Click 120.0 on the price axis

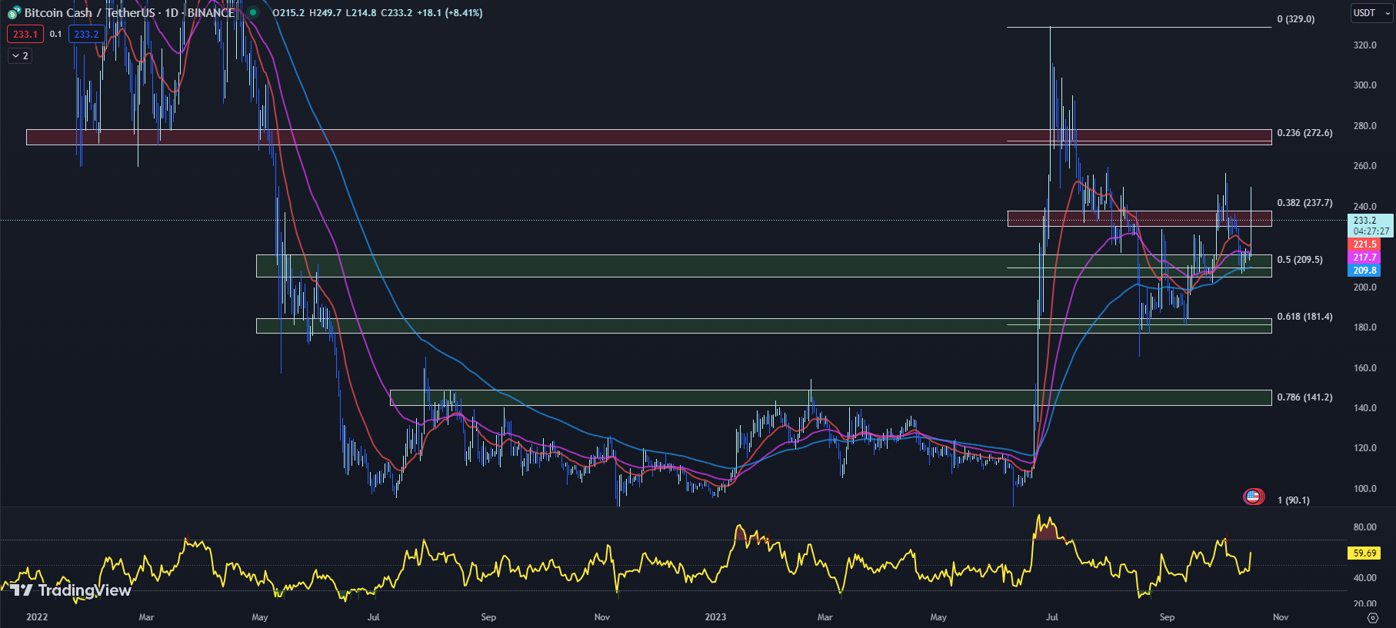pyautogui.click(x=1364, y=448)
